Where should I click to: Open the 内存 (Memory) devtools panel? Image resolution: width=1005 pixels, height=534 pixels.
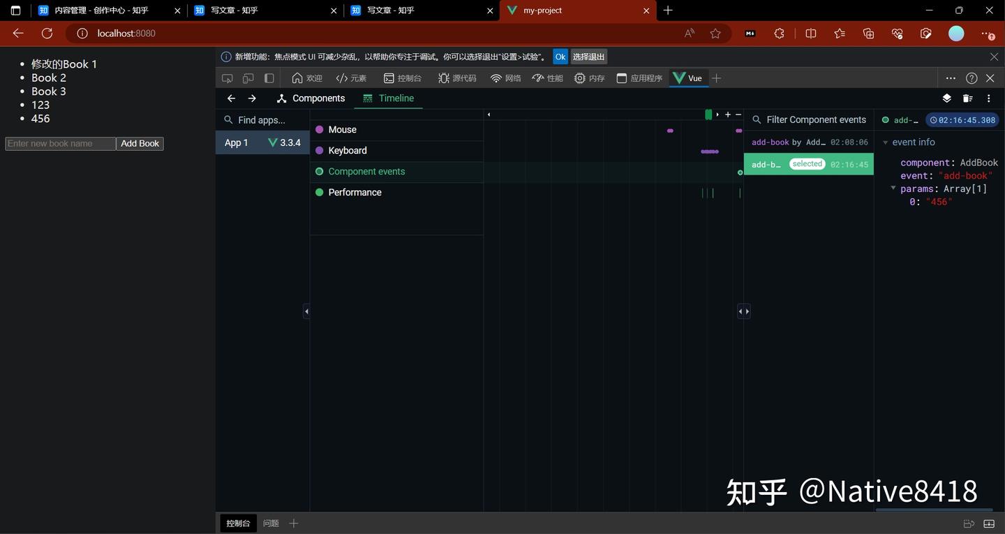[x=590, y=78]
